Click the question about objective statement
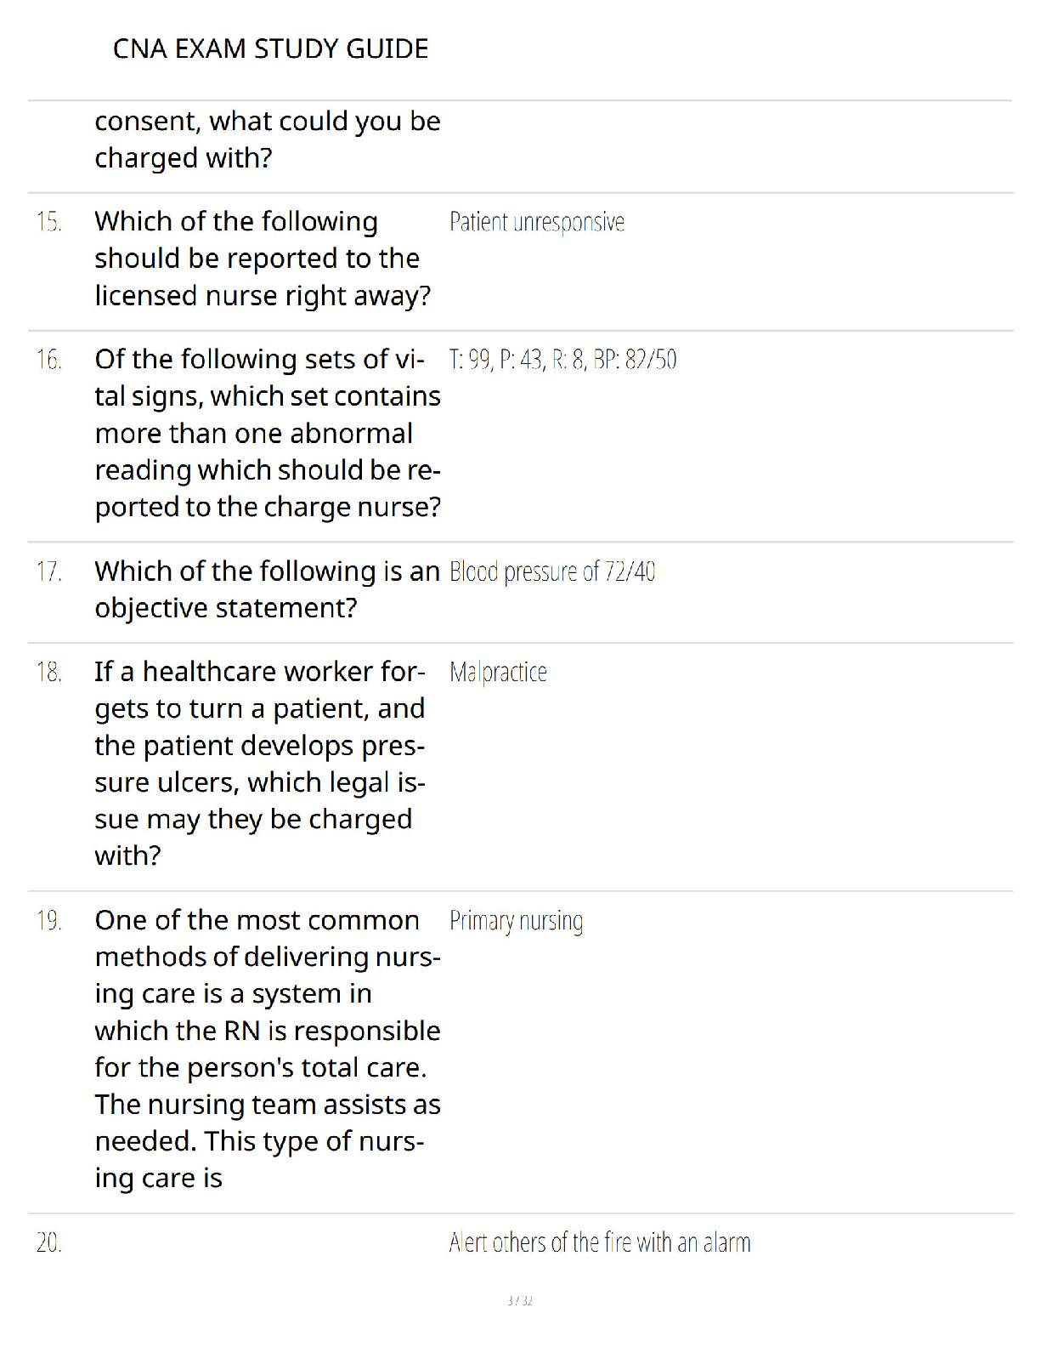 pos(268,589)
